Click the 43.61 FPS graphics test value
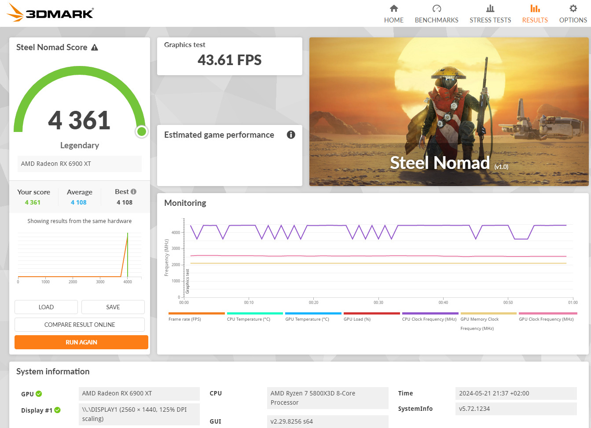The image size is (591, 428). (x=230, y=60)
